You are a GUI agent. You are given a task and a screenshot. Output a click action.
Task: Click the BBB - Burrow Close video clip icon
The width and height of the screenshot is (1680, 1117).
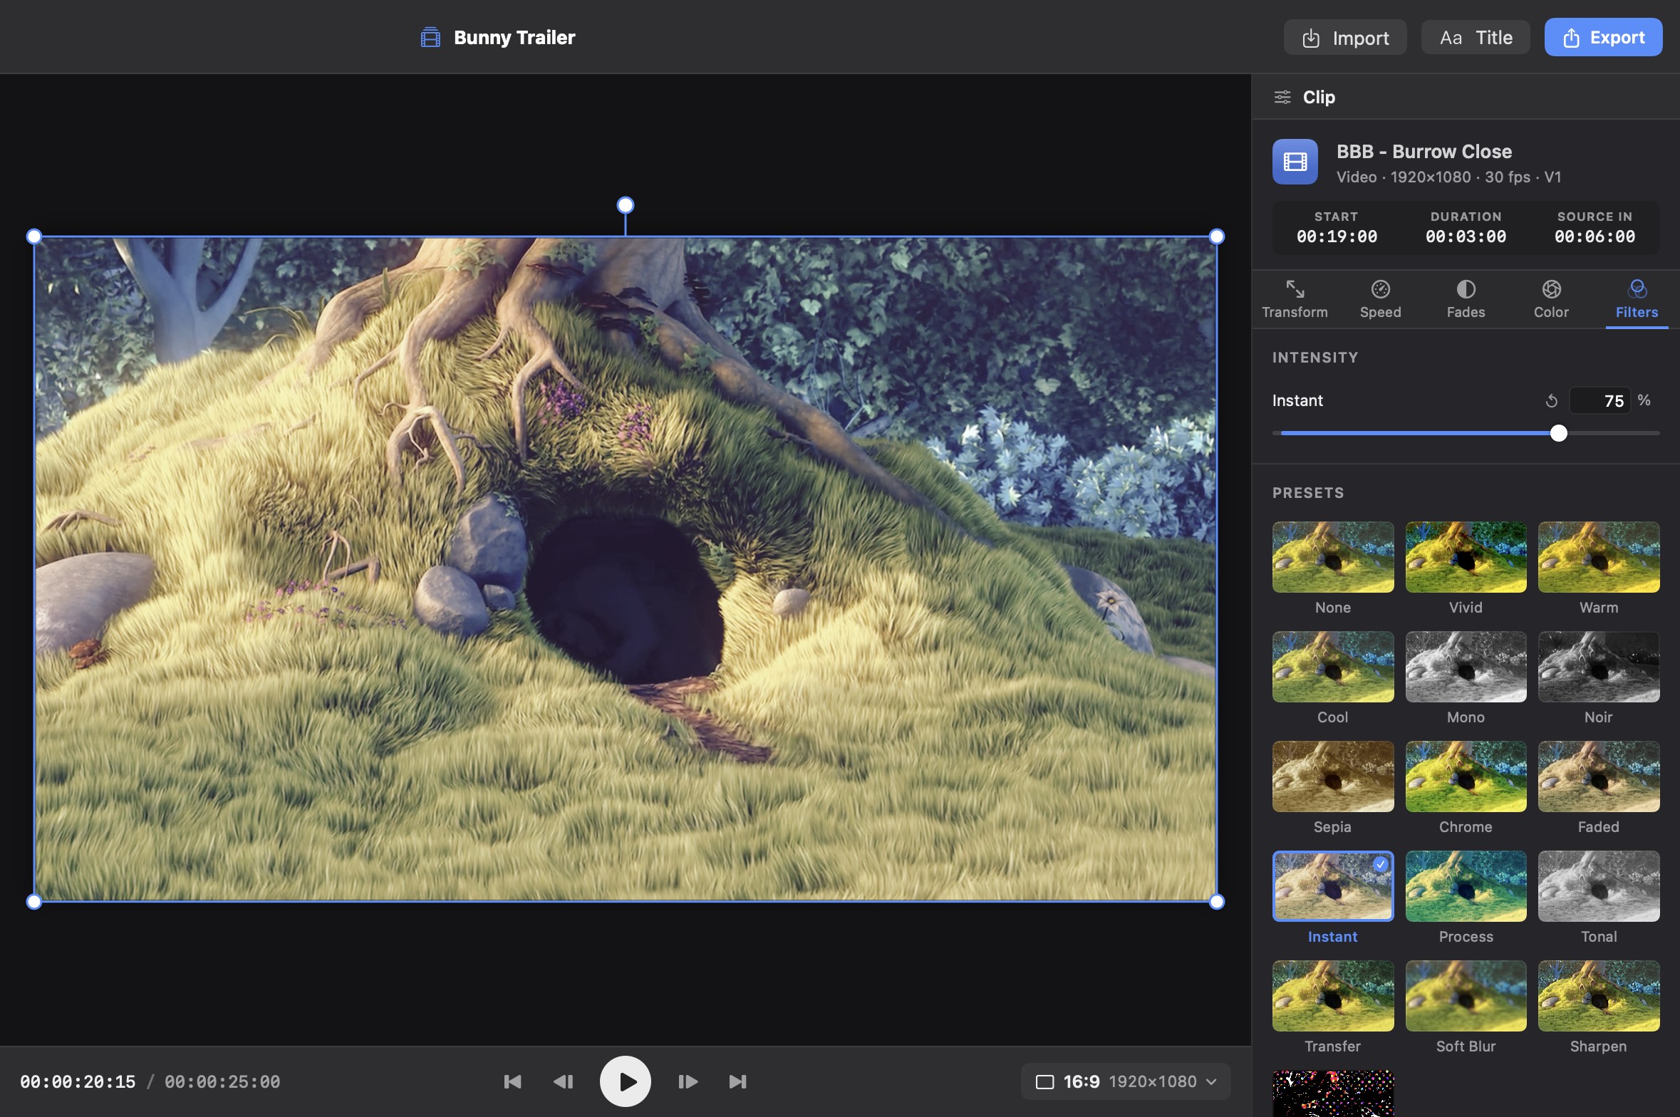(1295, 162)
